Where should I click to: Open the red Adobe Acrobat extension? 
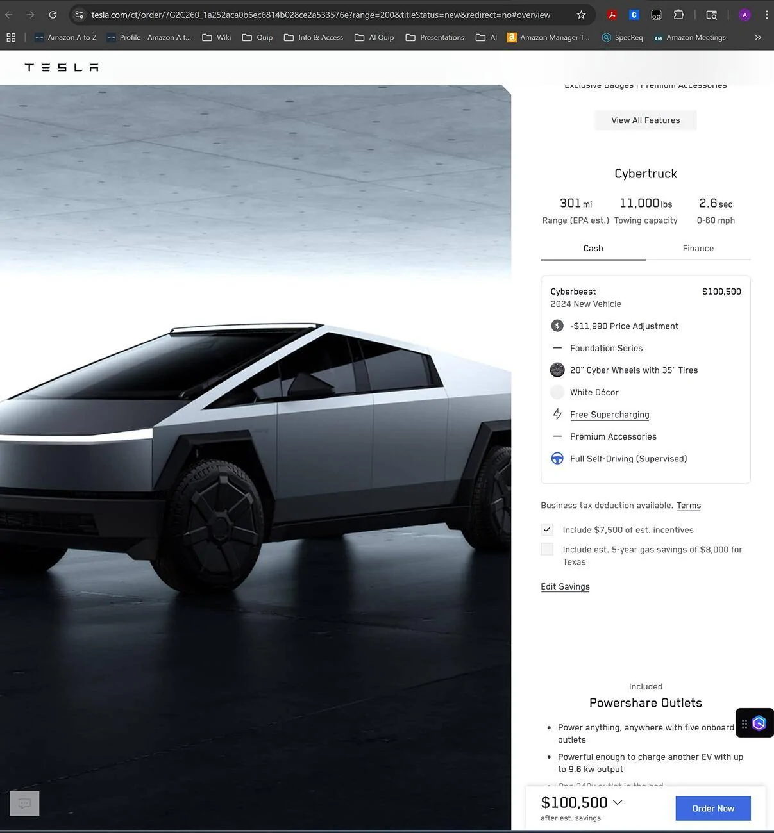tap(612, 14)
